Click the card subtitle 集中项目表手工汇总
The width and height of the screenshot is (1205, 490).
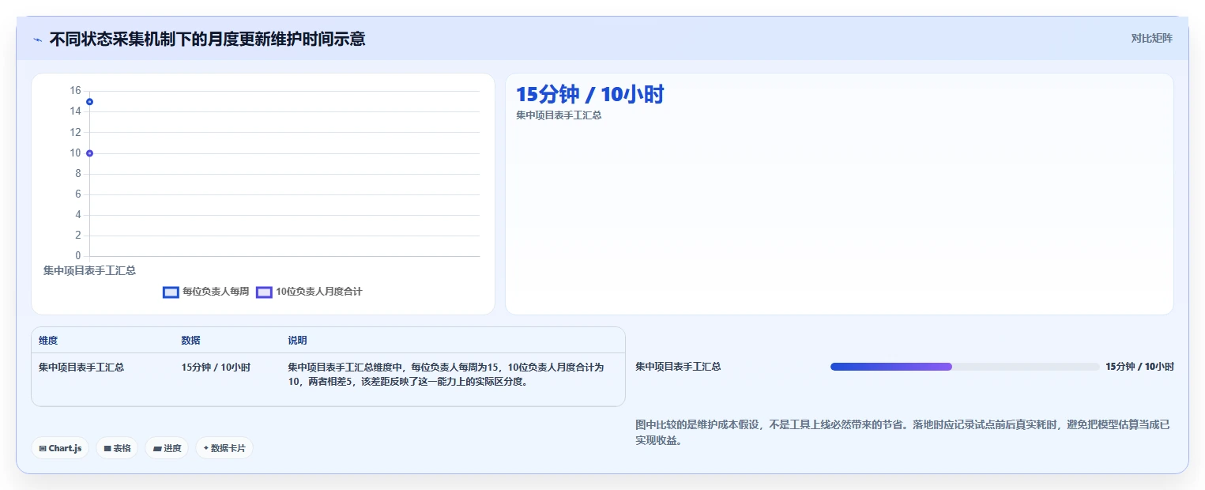pyautogui.click(x=559, y=115)
